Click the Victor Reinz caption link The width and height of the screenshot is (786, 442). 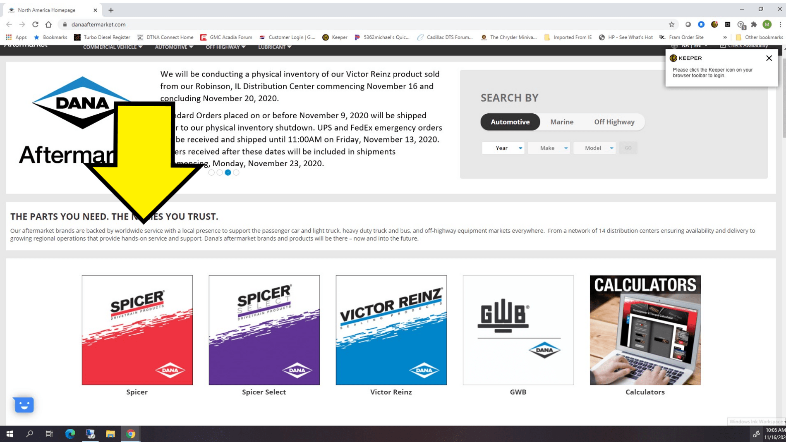point(391,392)
